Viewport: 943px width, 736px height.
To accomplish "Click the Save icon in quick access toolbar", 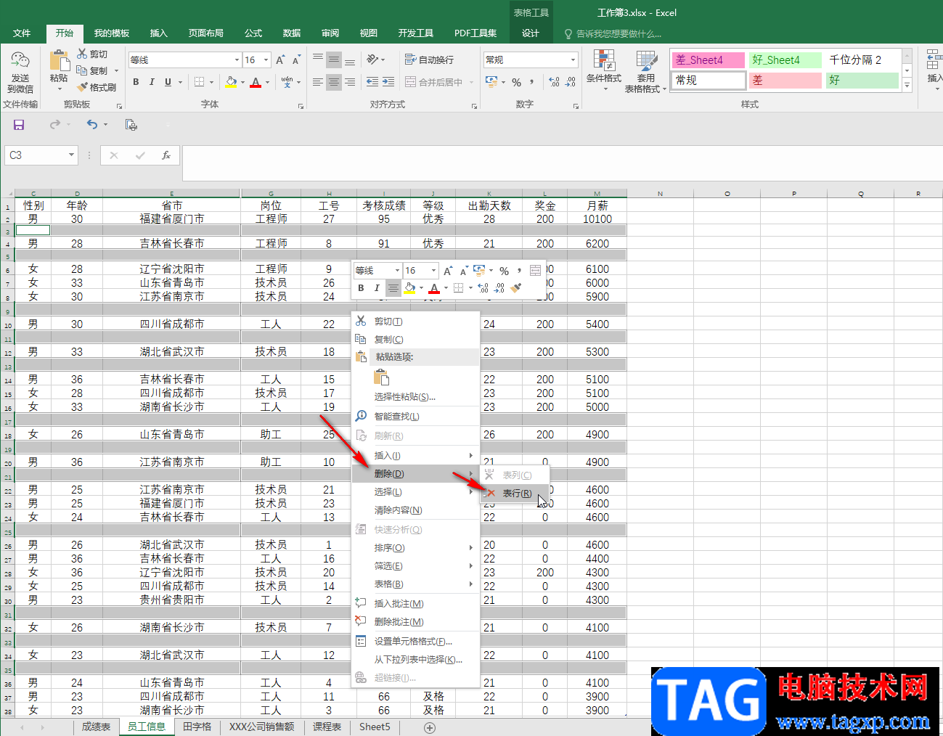I will pos(19,125).
